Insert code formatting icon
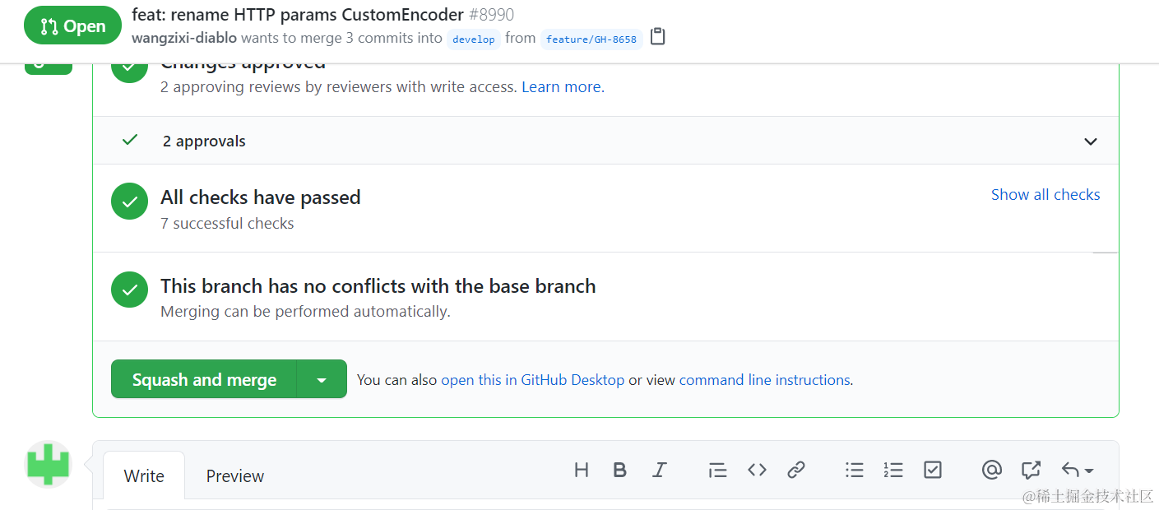This screenshot has width=1159, height=510. point(757,470)
